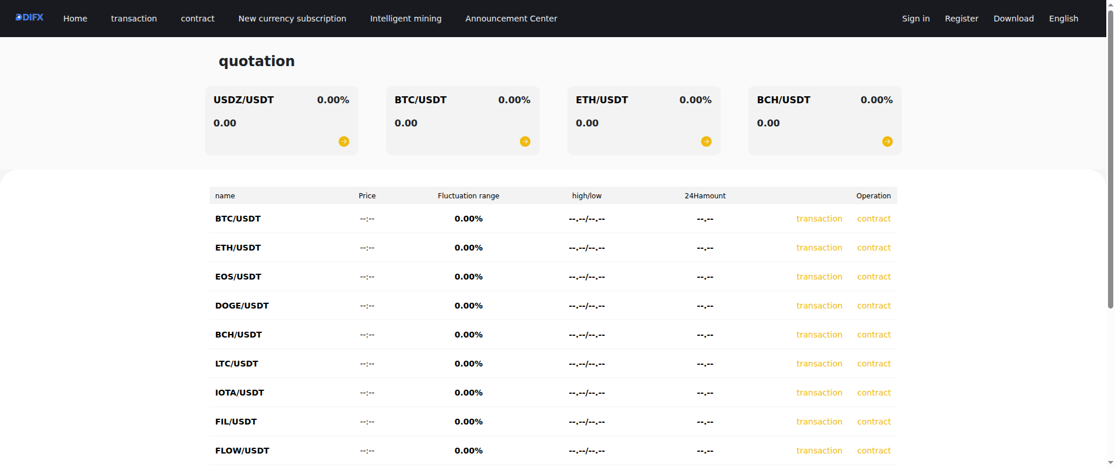Click the Fluctuation range column header
Image resolution: width=1115 pixels, height=468 pixels.
[x=469, y=196]
